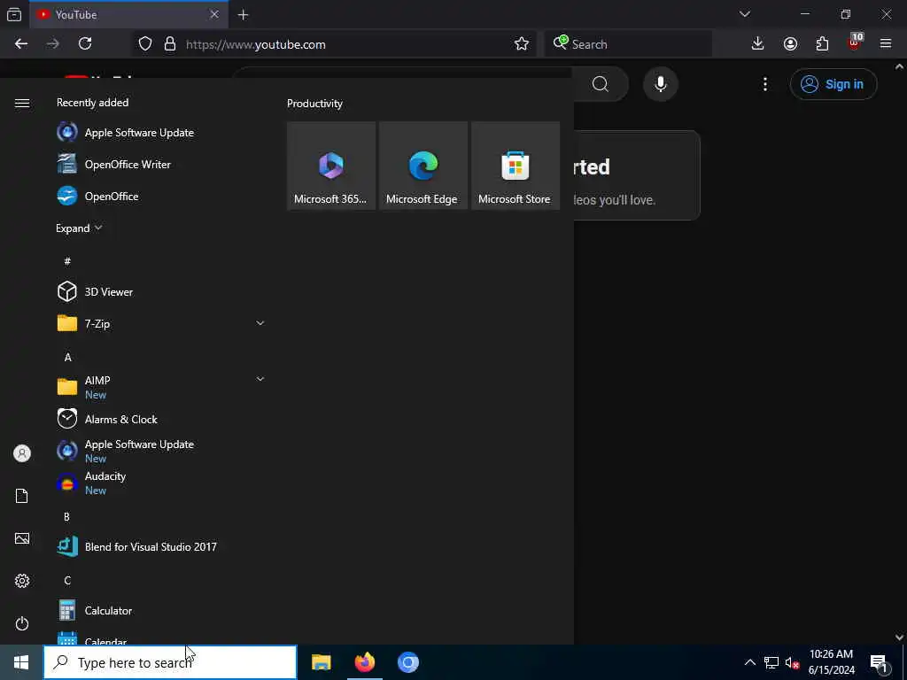Viewport: 907px width, 680px height.
Task: Click the Power icon in Start sidebar
Action: [22, 623]
